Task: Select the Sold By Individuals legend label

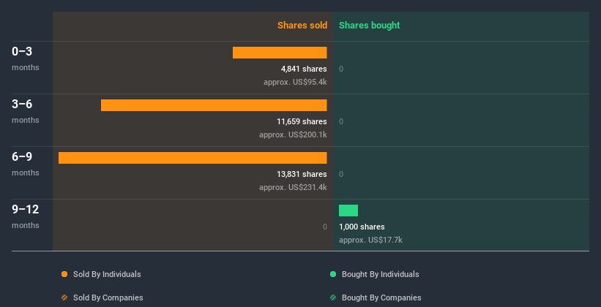Action: click(x=107, y=274)
